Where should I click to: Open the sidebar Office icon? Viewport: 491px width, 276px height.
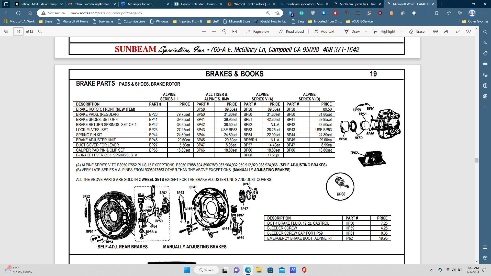click(485, 86)
